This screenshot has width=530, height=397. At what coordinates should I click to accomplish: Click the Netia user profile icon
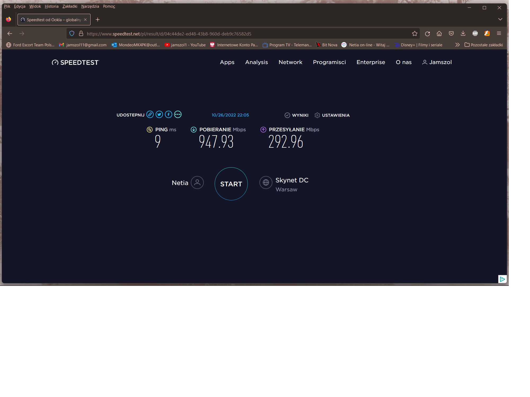197,183
